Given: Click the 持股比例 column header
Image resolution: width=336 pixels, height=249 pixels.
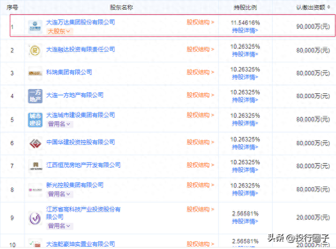Looking at the screenshot, I should tap(245, 7).
